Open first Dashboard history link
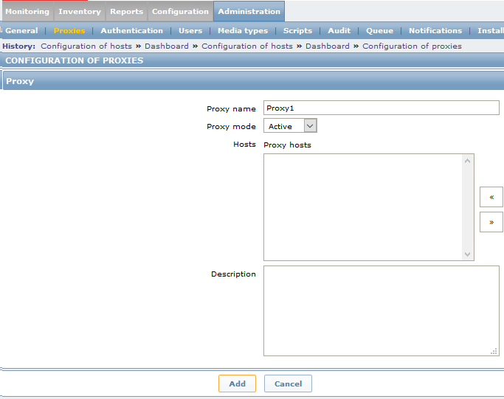The height and width of the screenshot is (399, 504). click(167, 46)
